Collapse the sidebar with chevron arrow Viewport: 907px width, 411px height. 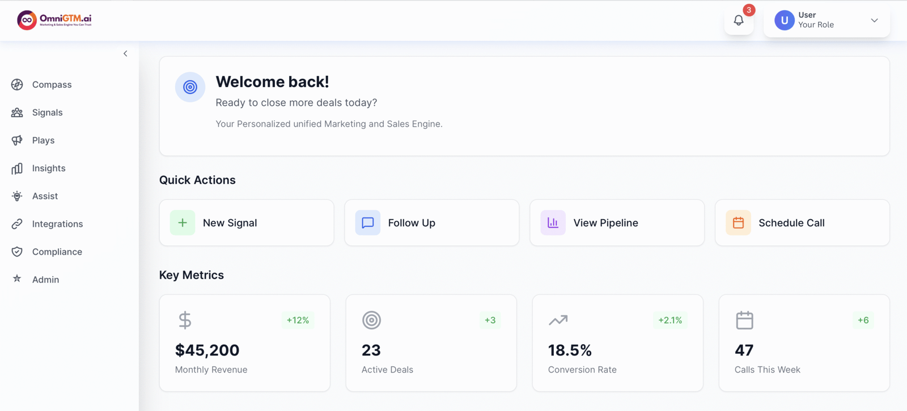(125, 54)
